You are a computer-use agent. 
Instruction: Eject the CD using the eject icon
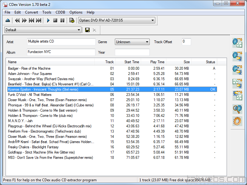8,20
